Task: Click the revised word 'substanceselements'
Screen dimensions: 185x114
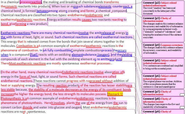Action: pyautogui.click(x=97, y=6)
